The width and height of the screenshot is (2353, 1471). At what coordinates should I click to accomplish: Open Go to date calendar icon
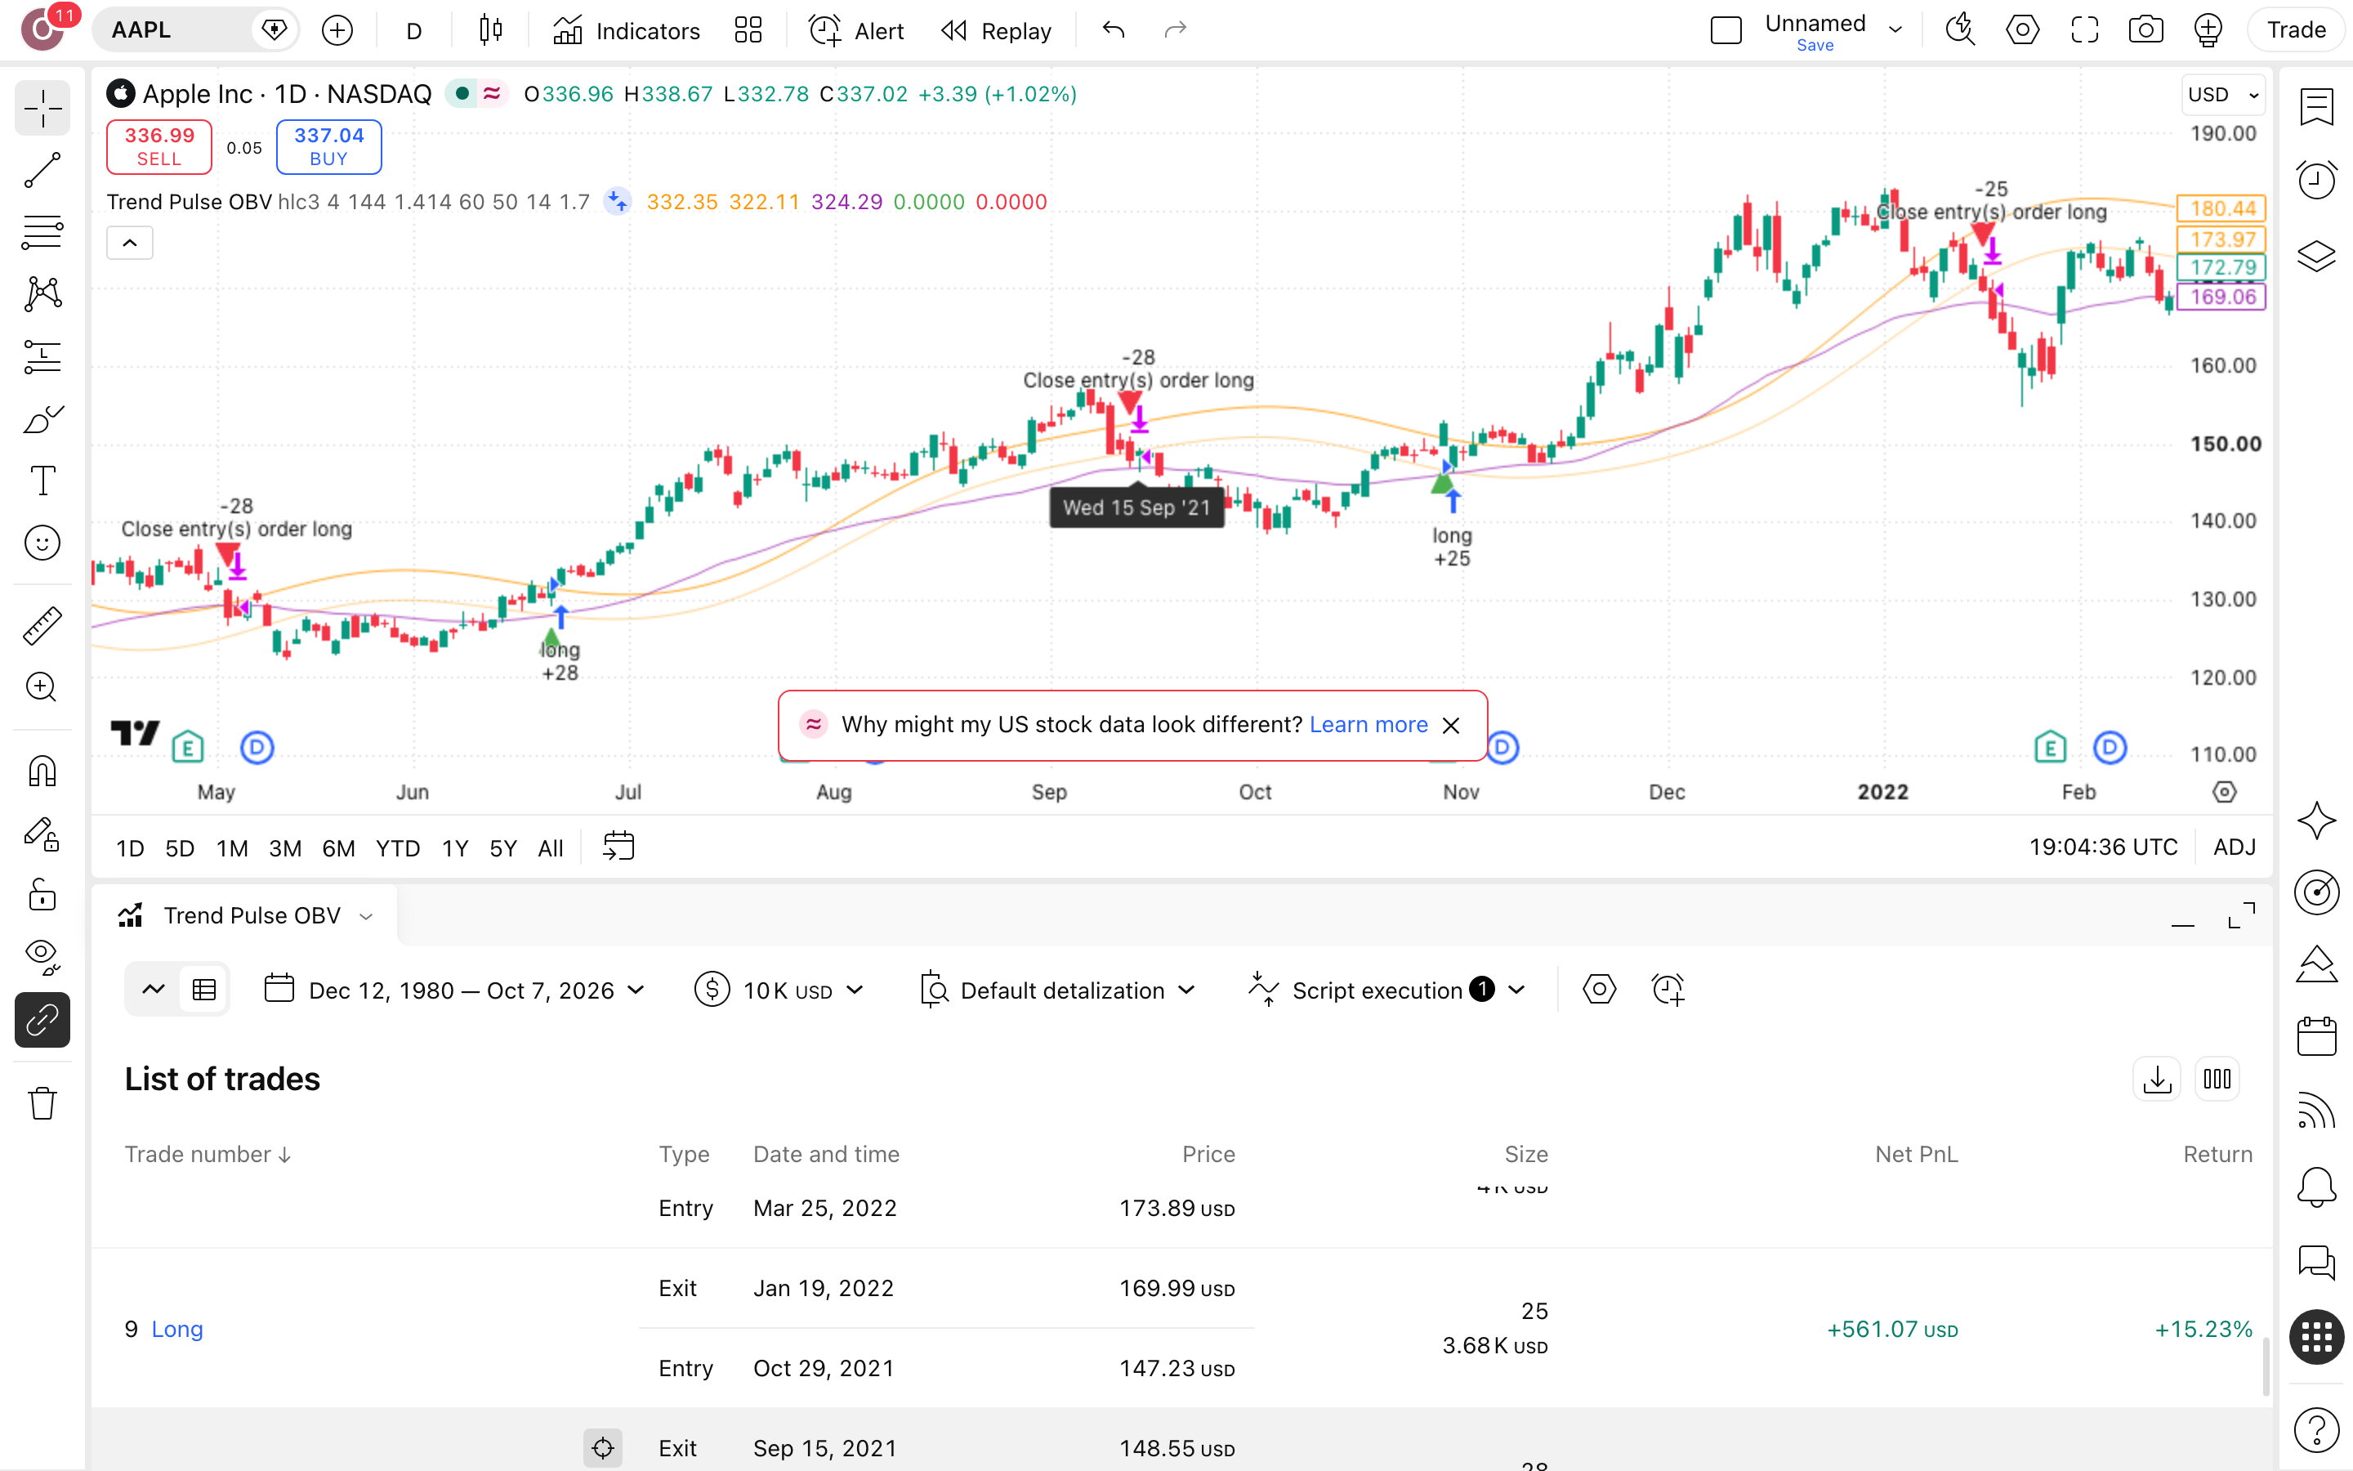[618, 847]
